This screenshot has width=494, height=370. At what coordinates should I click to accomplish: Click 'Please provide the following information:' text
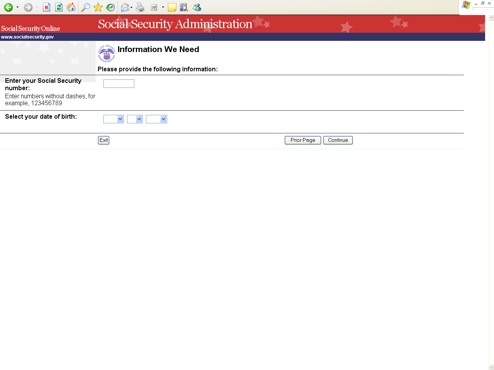[157, 69]
